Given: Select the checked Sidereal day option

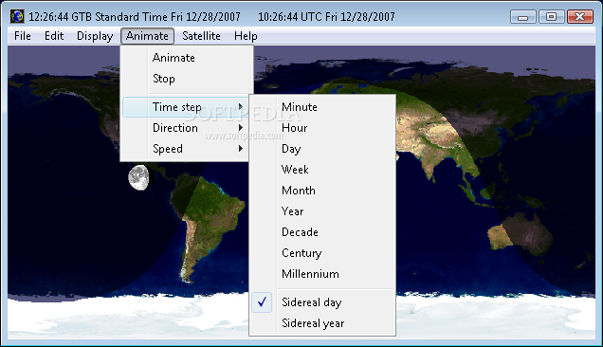Looking at the screenshot, I should click(322, 302).
